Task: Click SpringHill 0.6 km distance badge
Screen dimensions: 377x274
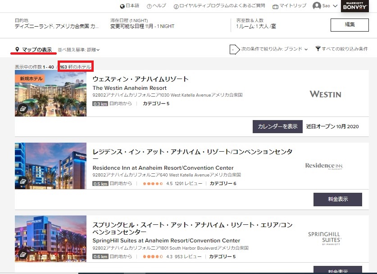Action: point(100,257)
